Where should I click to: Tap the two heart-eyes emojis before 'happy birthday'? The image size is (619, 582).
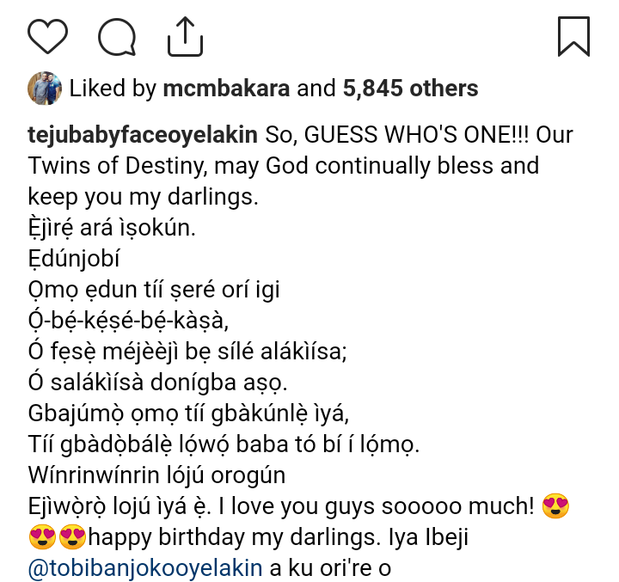[x=58, y=538]
